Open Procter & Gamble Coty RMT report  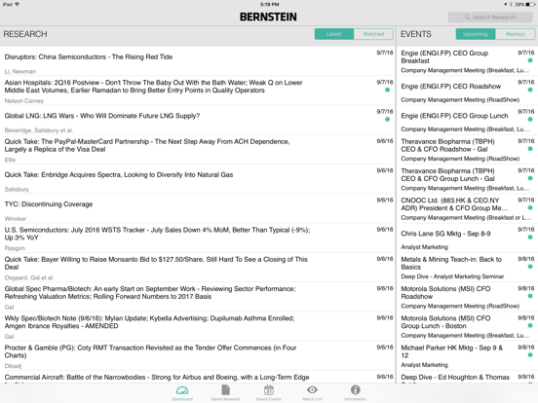[197, 356]
